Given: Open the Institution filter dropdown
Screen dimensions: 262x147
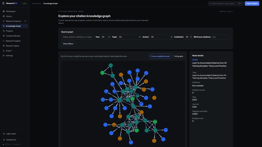Looking at the screenshot, I should [188, 37].
